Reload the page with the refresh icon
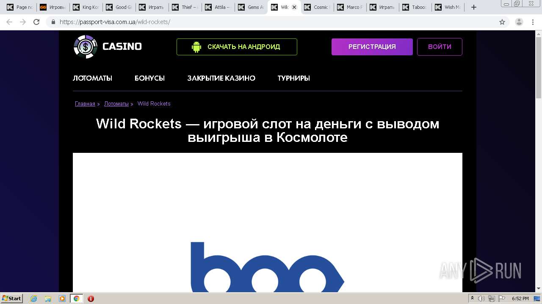 (36, 22)
